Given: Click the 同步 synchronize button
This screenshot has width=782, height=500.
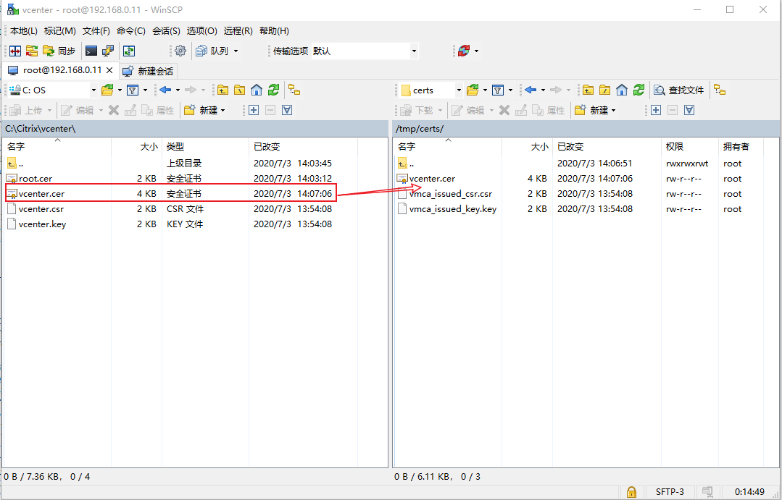Looking at the screenshot, I should point(59,51).
